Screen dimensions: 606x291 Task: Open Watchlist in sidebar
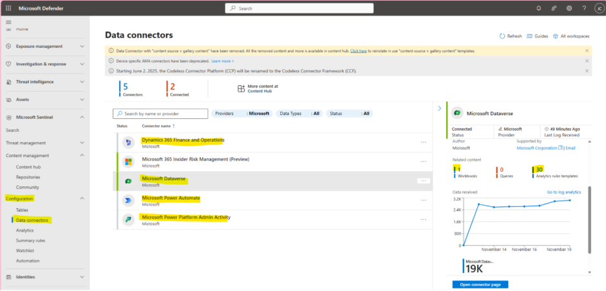click(25, 250)
